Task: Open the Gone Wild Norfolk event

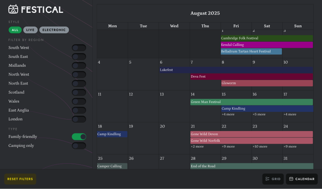Action: (x=252, y=141)
